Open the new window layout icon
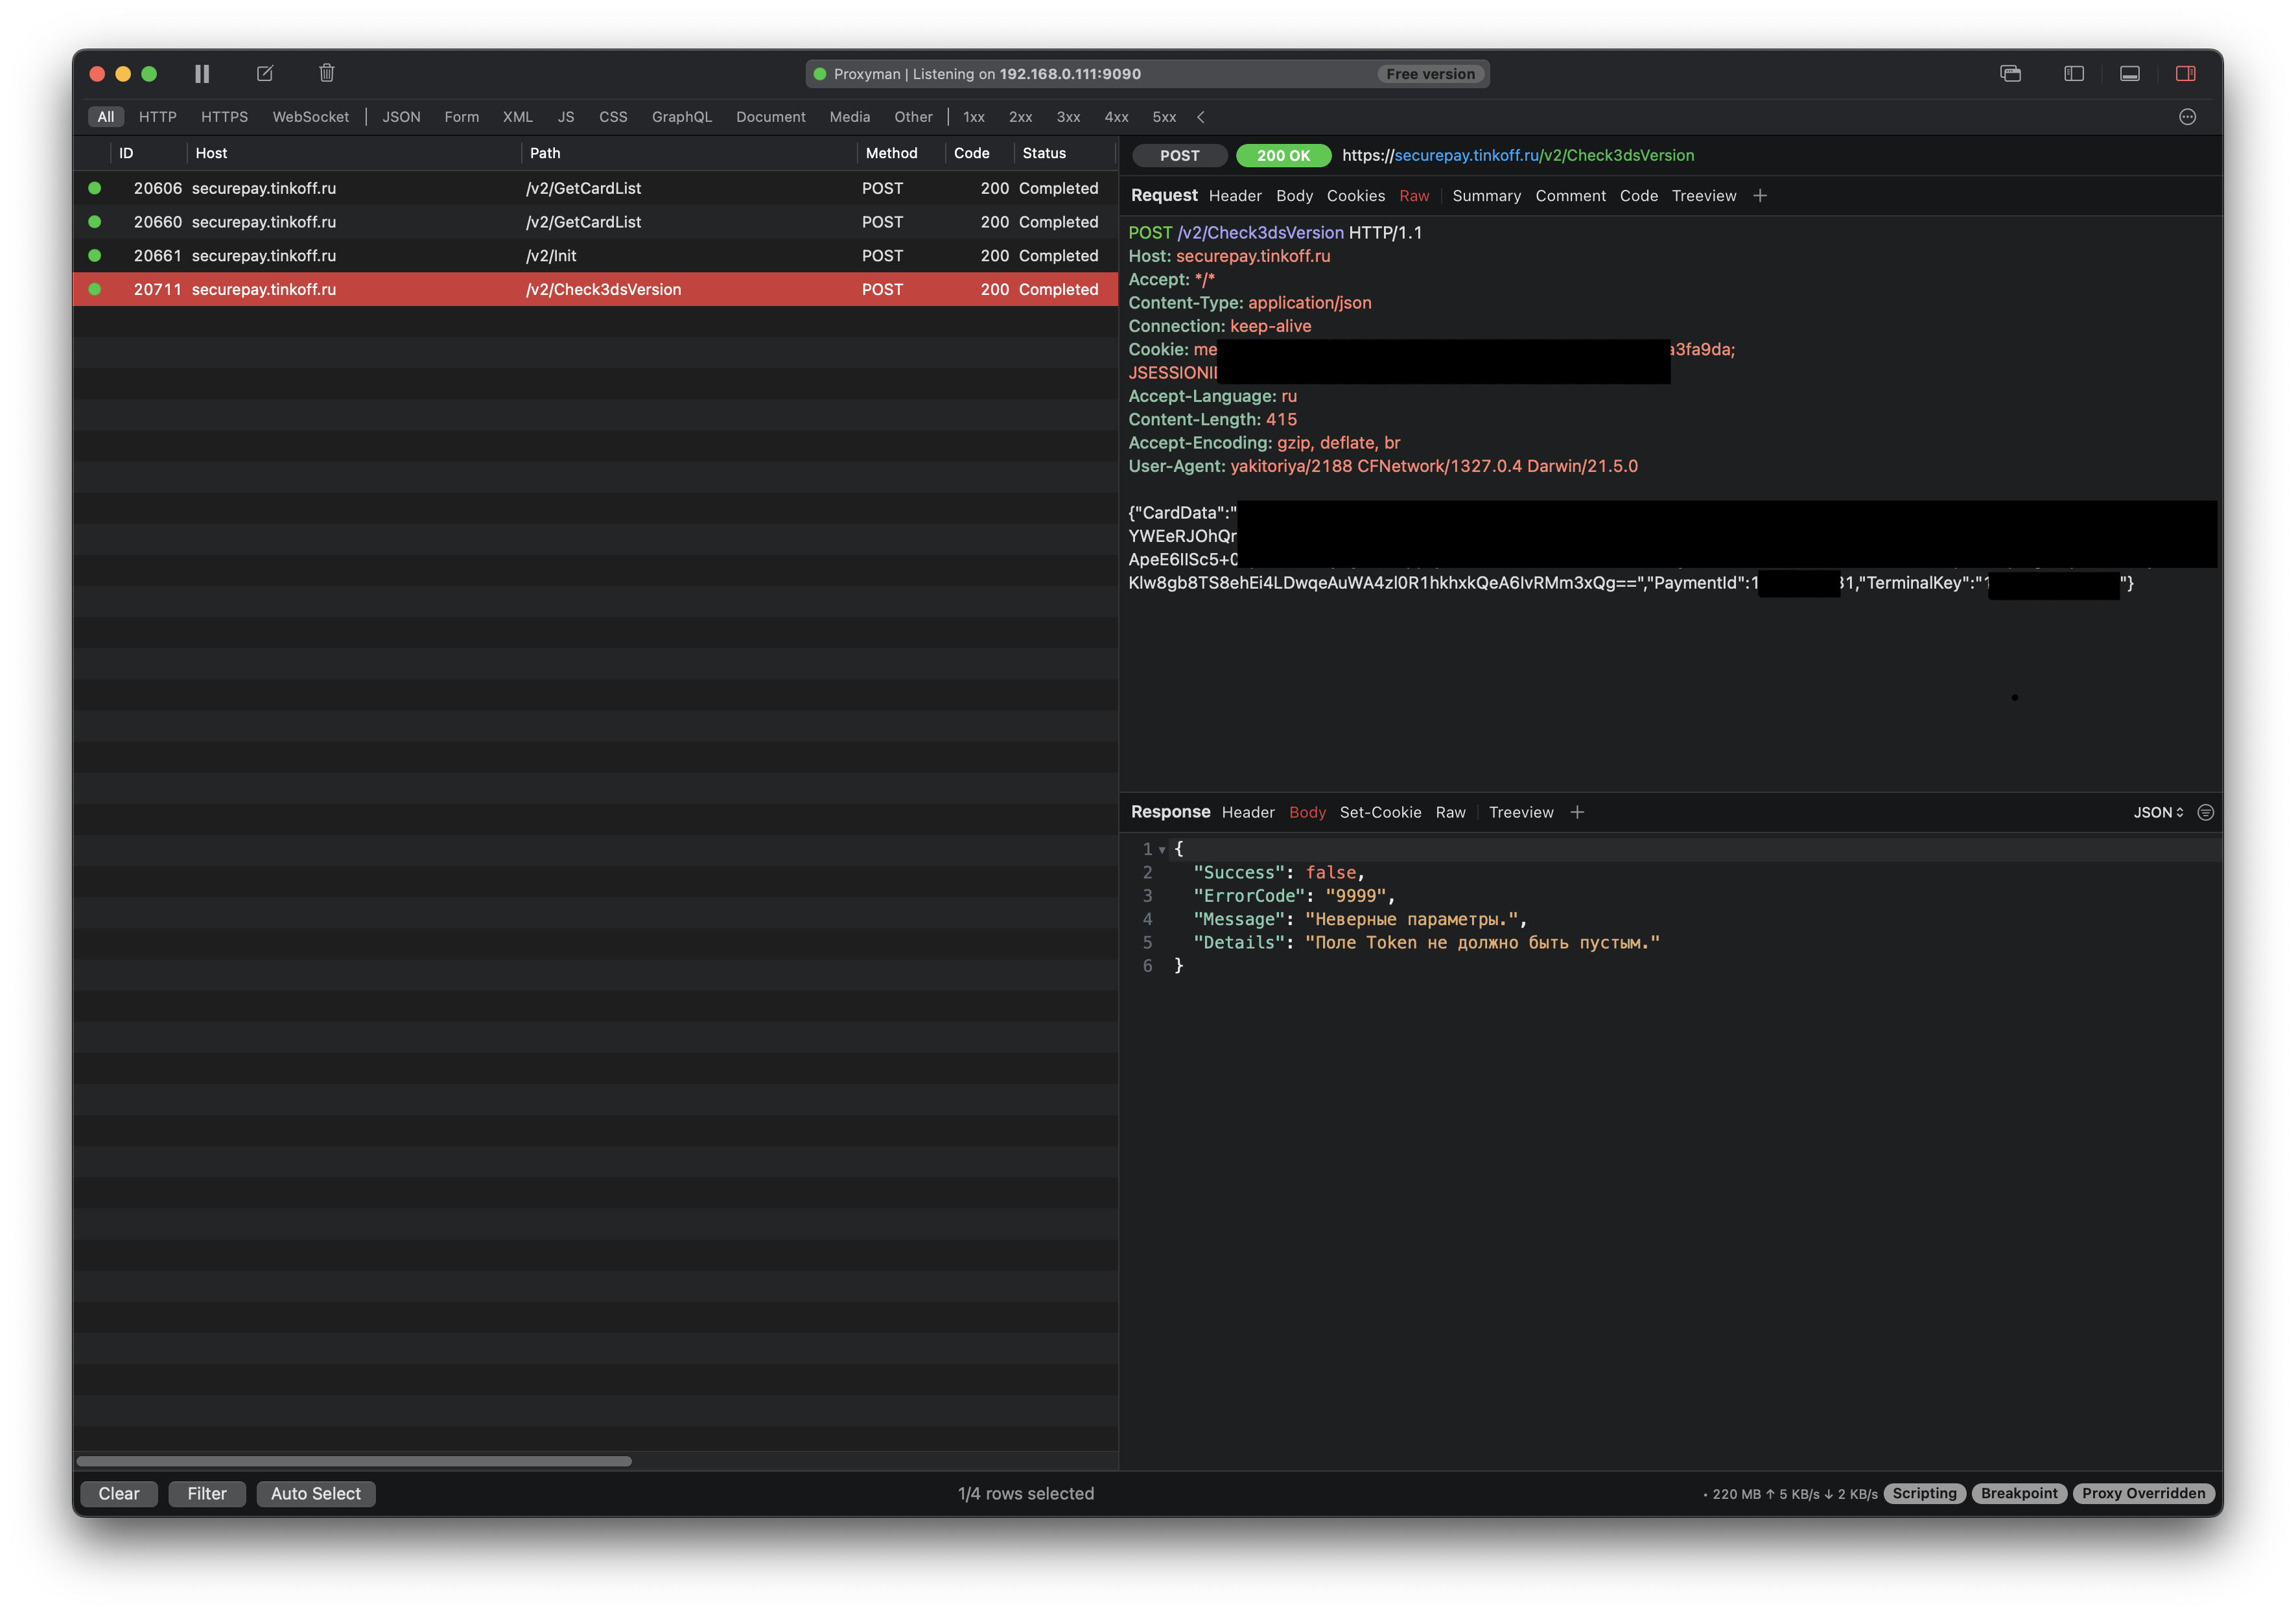The image size is (2296, 1613). click(2010, 74)
